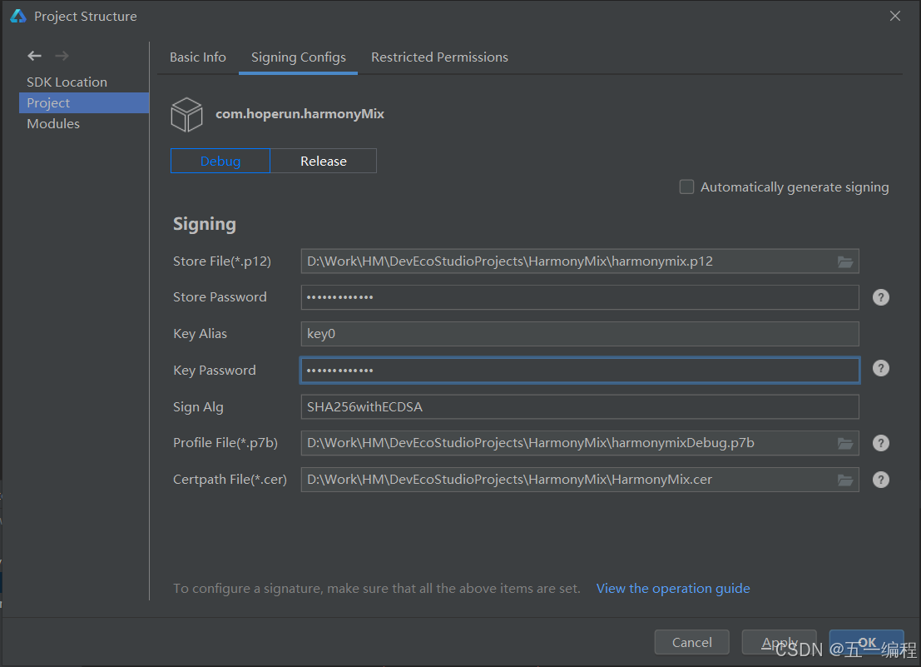Click the com.hoperun.harmonyMix bundle name
This screenshot has height=667, width=921.
(x=300, y=114)
